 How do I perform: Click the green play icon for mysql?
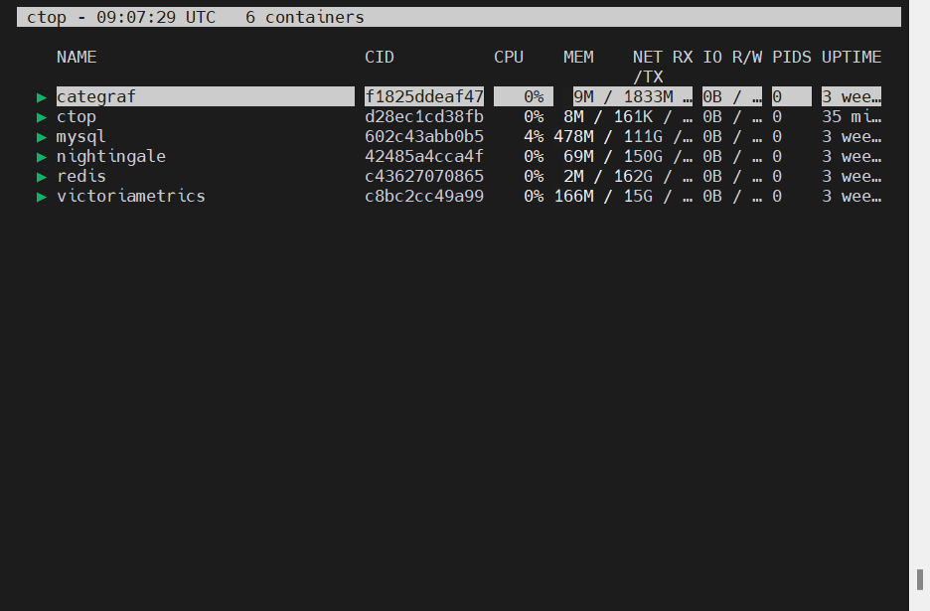pos(42,137)
